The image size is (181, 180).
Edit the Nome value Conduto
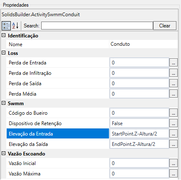click(144, 44)
